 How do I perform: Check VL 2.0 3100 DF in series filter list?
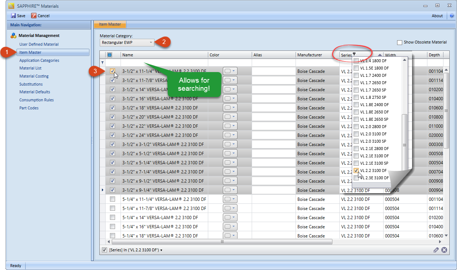click(356, 134)
